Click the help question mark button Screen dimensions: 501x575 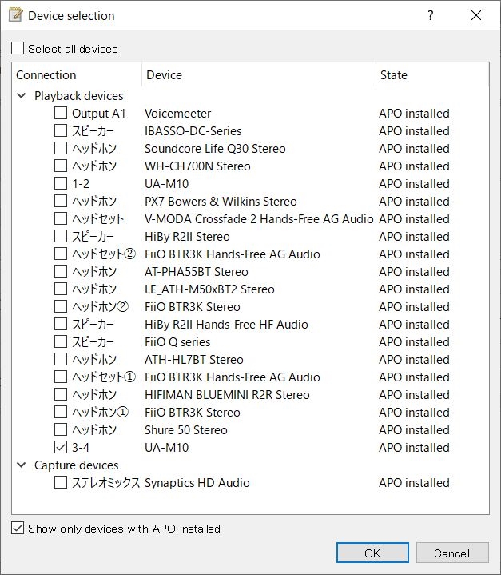(x=431, y=15)
